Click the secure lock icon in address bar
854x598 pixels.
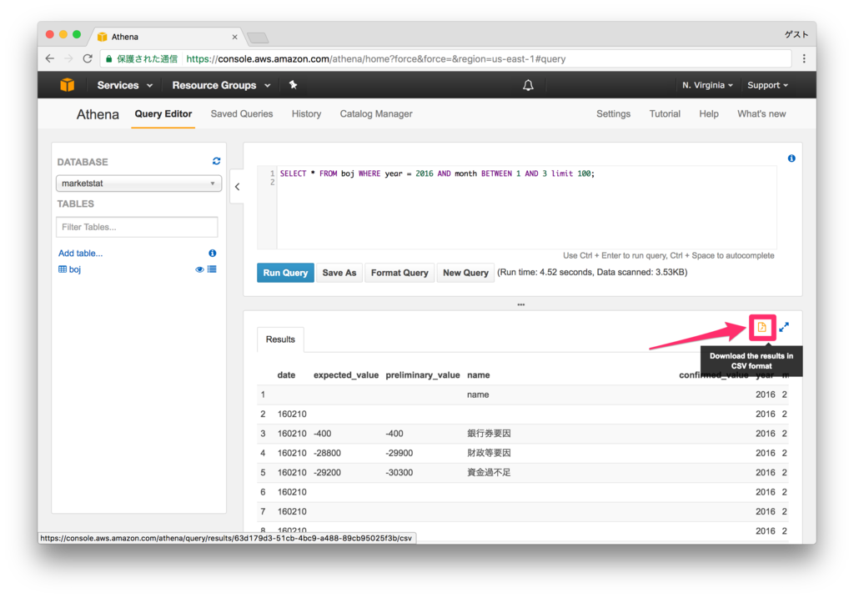pos(109,59)
